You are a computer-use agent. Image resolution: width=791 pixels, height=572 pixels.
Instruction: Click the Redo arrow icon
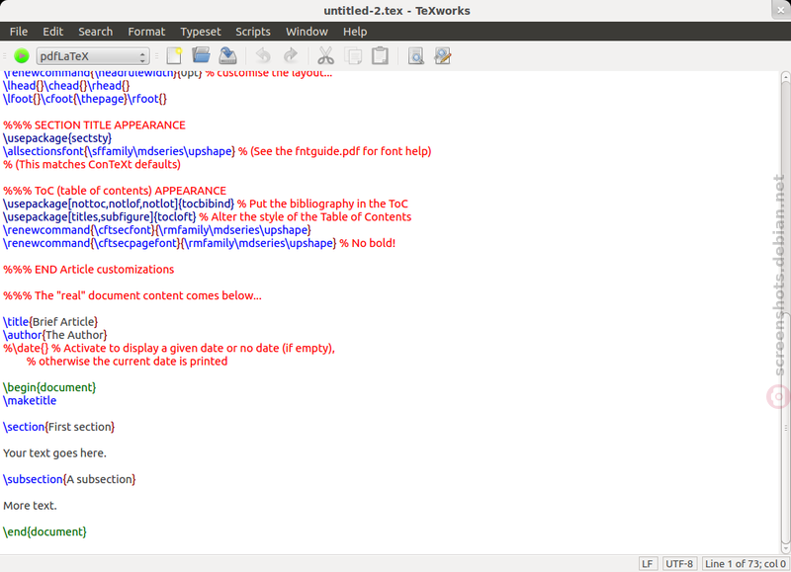pos(290,56)
